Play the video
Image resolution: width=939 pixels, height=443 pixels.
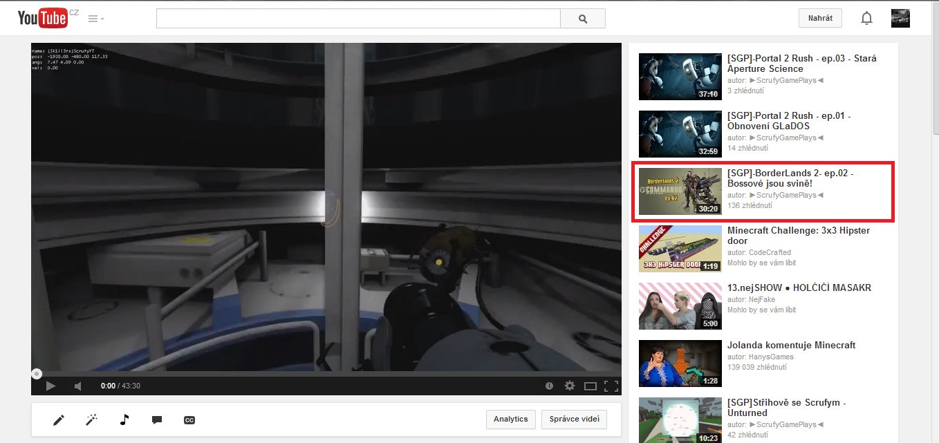tap(50, 386)
